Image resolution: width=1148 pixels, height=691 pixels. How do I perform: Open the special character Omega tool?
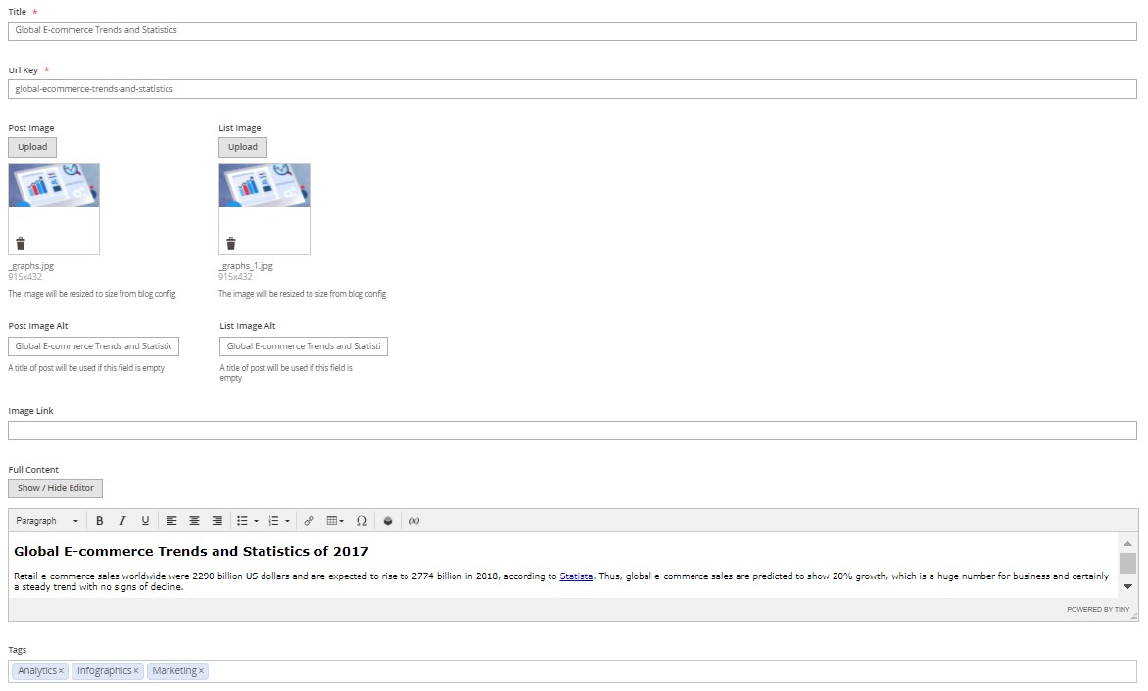coord(361,521)
